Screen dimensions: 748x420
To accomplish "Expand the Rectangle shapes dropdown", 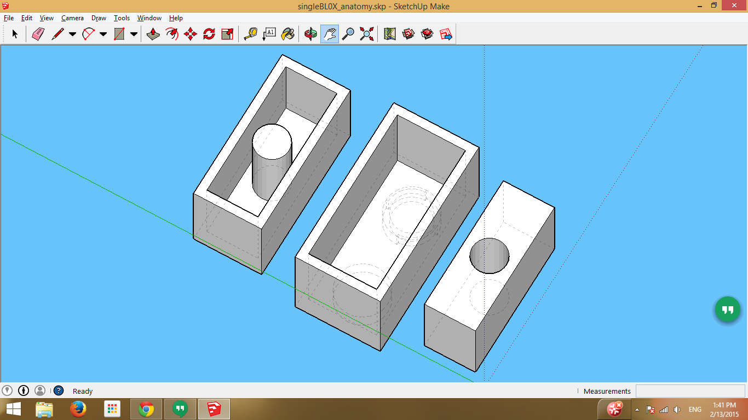I will [x=133, y=33].
